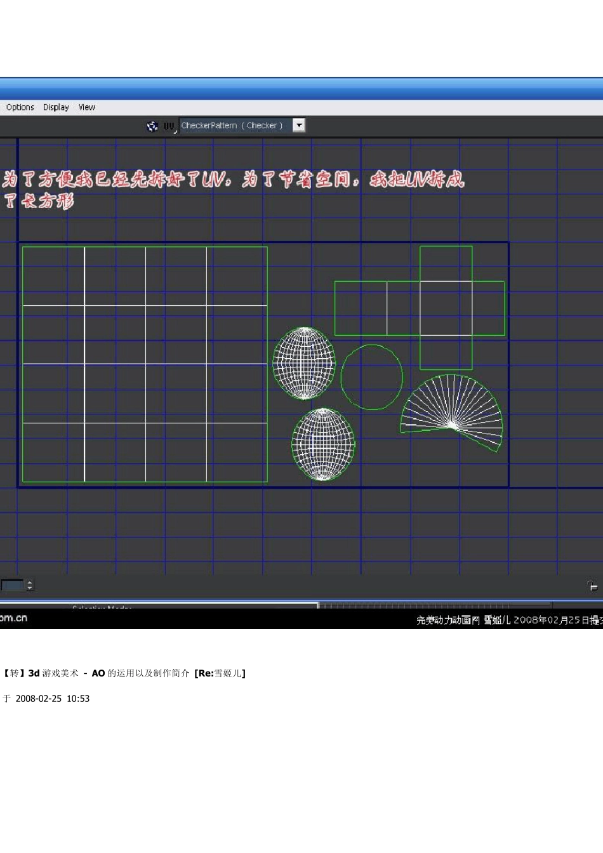Viewport: 603px width, 853px height.
Task: Select the upper sphere UV island
Action: (304, 363)
